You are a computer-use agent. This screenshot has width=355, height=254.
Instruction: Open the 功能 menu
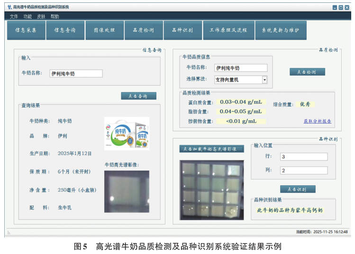click(x=27, y=16)
